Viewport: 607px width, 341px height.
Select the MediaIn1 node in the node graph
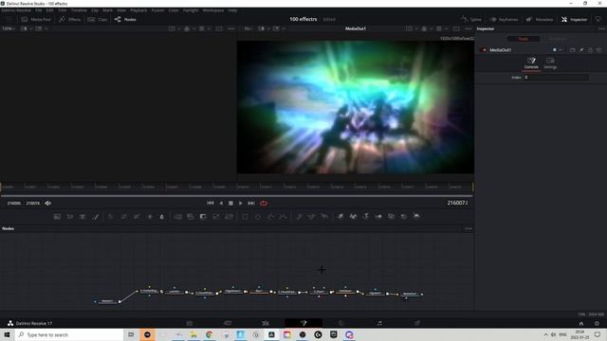point(107,301)
